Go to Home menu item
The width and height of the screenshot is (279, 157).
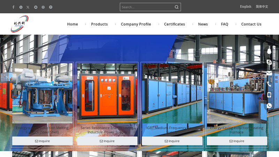pos(73,24)
